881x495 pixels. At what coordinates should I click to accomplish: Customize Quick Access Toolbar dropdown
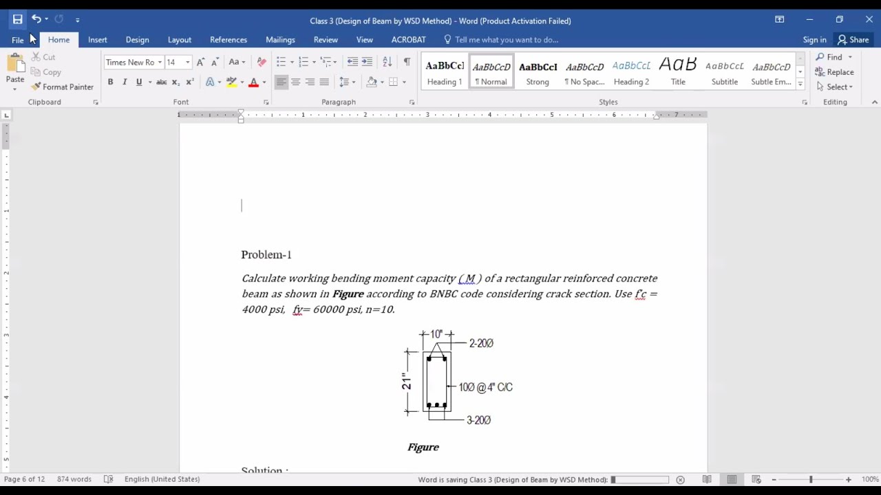[77, 20]
